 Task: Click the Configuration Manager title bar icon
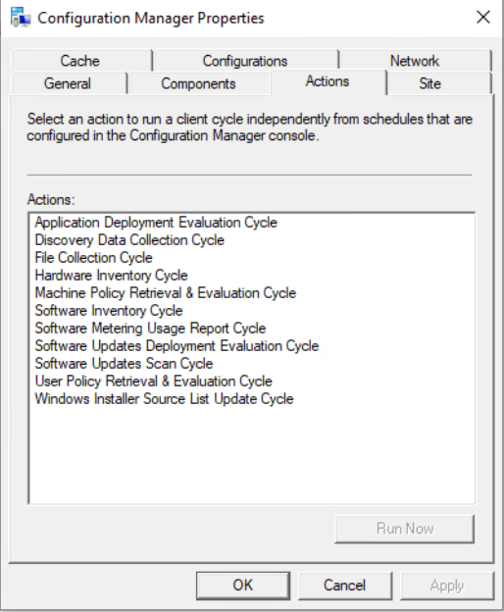point(21,18)
